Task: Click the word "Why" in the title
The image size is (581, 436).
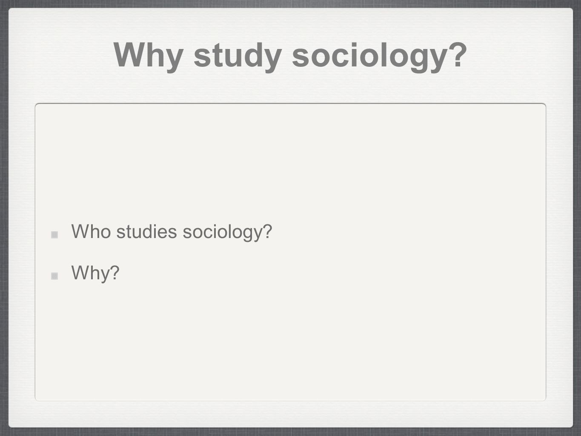Action: (x=149, y=56)
